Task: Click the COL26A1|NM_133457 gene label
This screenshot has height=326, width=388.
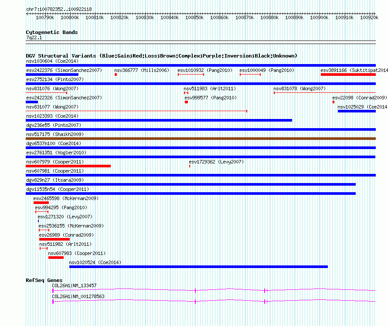Action: 74,285
